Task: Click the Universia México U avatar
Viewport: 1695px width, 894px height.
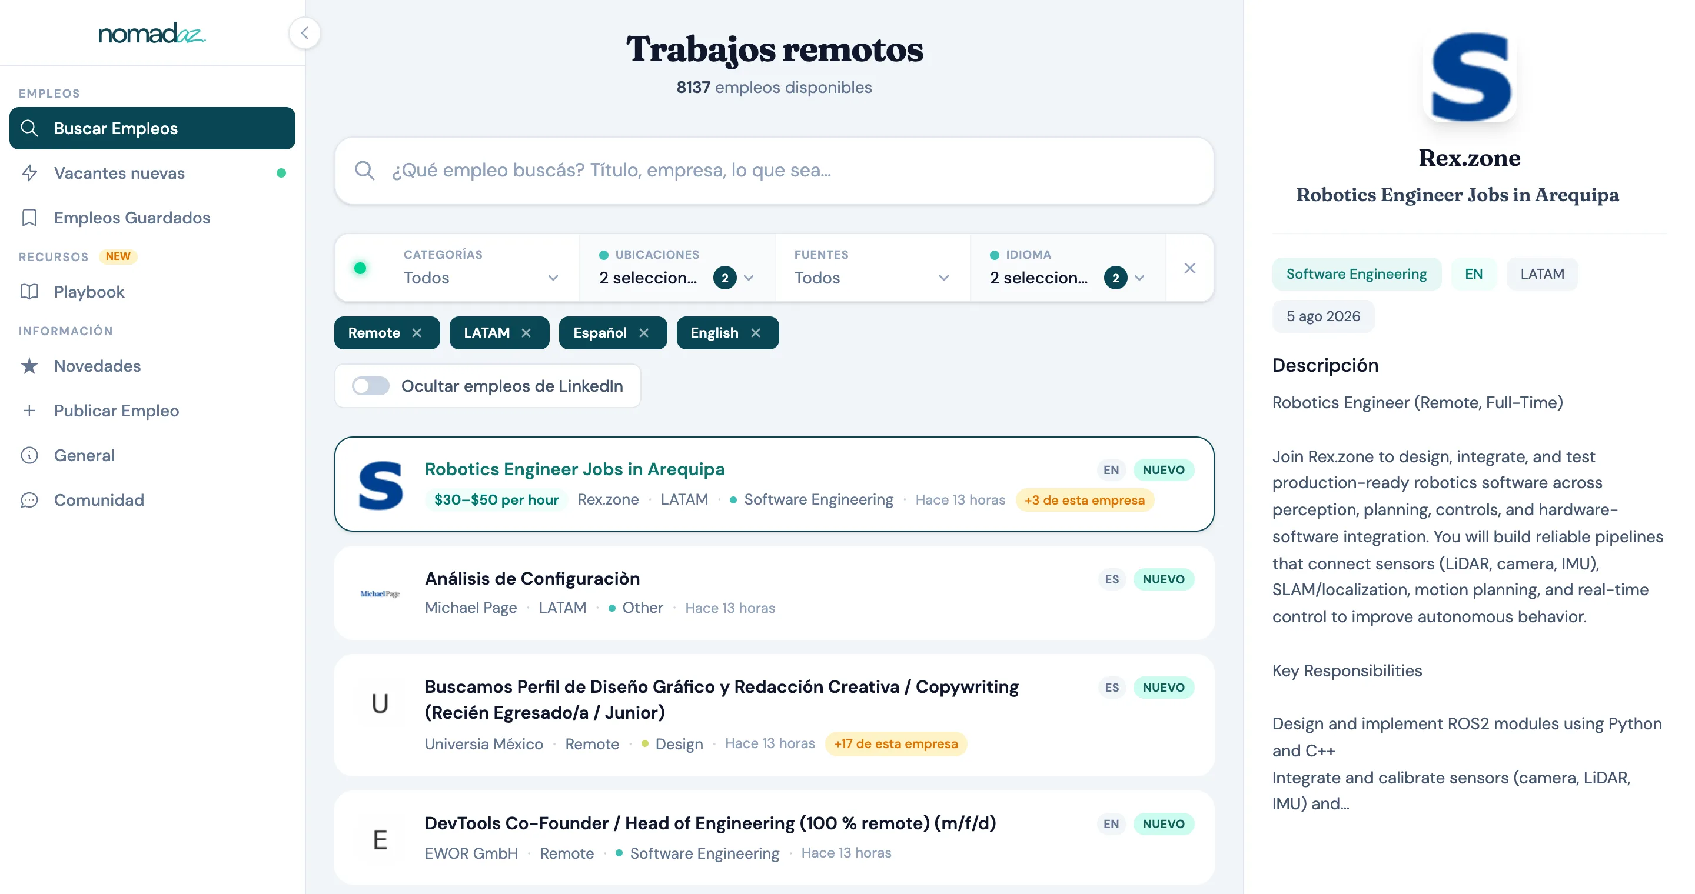Action: pos(380,703)
